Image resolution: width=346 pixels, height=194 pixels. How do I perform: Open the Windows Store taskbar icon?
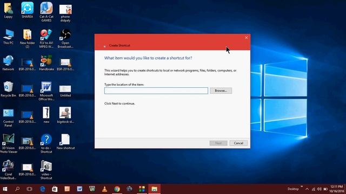click(55, 189)
